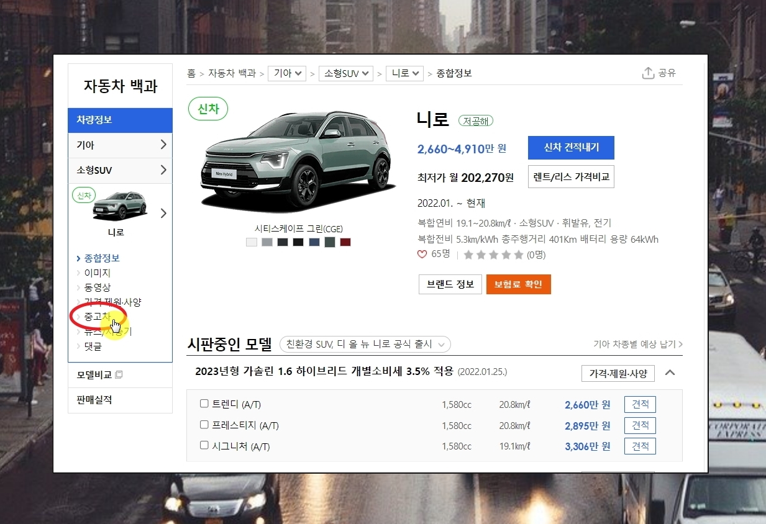Click the arrow next to sidebar 니로 thumbnail
The image size is (766, 524).
[163, 213]
